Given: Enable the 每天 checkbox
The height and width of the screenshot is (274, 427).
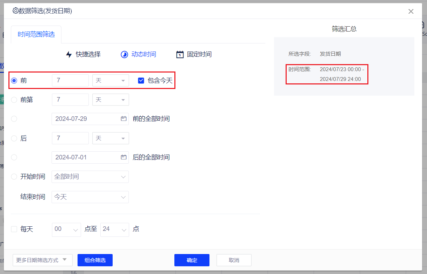Looking at the screenshot, I should tap(14, 229).
